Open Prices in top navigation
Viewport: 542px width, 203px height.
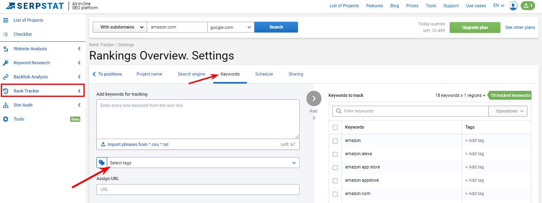(x=412, y=6)
